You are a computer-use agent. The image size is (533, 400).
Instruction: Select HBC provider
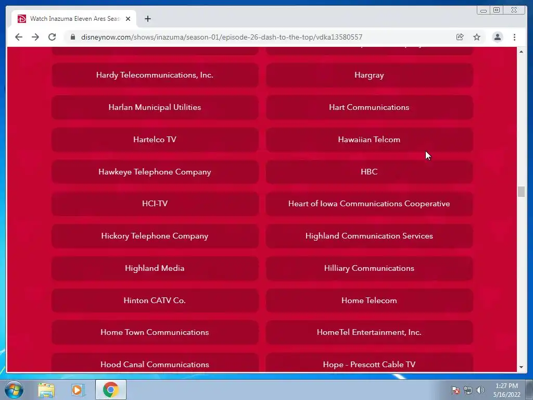click(369, 172)
